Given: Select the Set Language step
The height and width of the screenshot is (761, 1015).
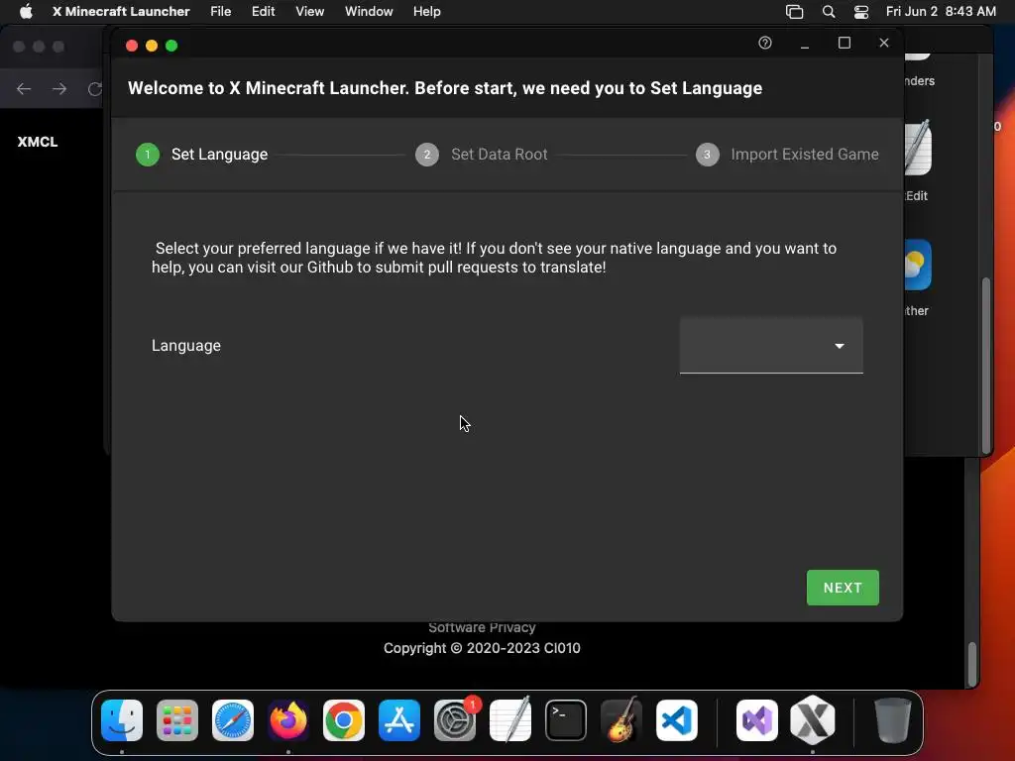Looking at the screenshot, I should tap(202, 155).
